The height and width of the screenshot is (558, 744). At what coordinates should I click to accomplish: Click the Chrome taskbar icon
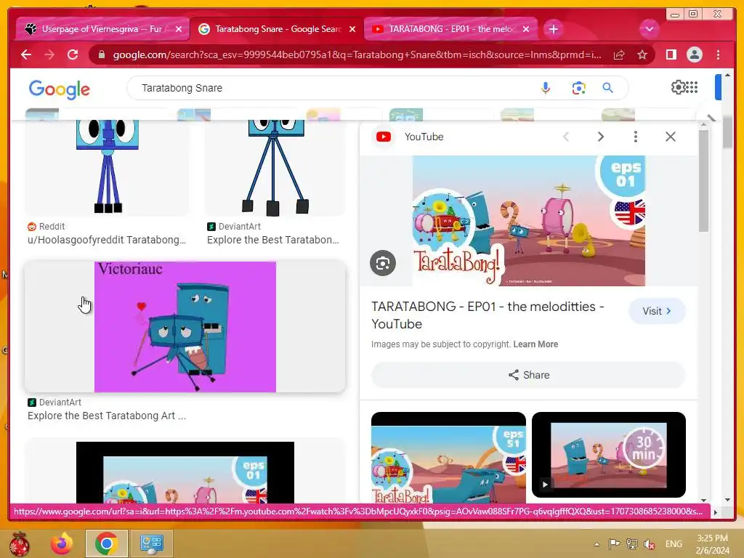106,543
